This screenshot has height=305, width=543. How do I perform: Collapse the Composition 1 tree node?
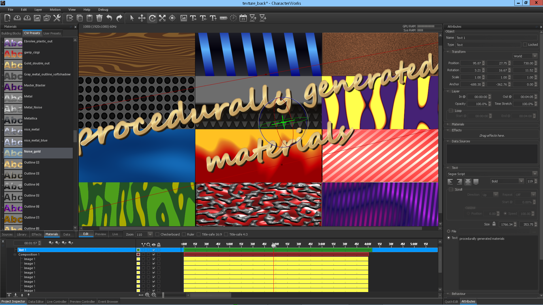(15, 255)
